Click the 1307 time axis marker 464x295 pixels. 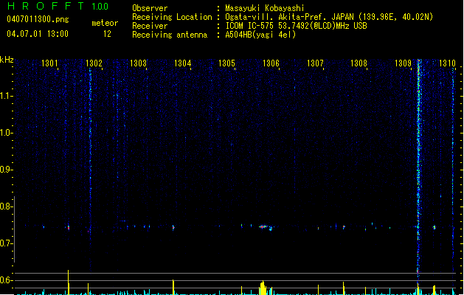[315, 63]
